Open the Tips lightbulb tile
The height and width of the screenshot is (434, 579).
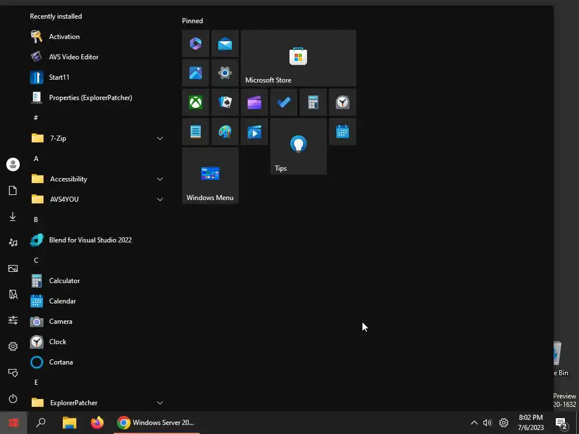pos(299,146)
